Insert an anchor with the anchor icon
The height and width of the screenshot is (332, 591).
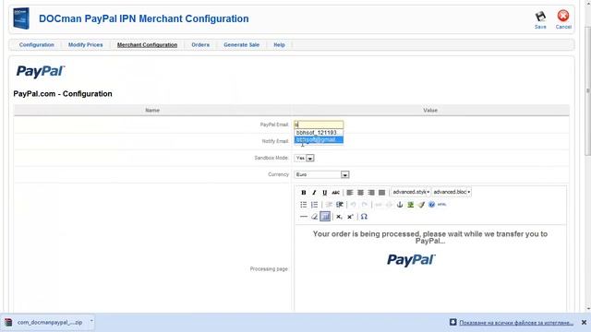pyautogui.click(x=400, y=205)
